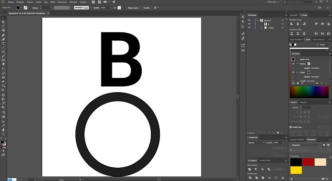The image size is (332, 181).
Task: Click the library search field
Action: pyautogui.click(x=310, y=150)
